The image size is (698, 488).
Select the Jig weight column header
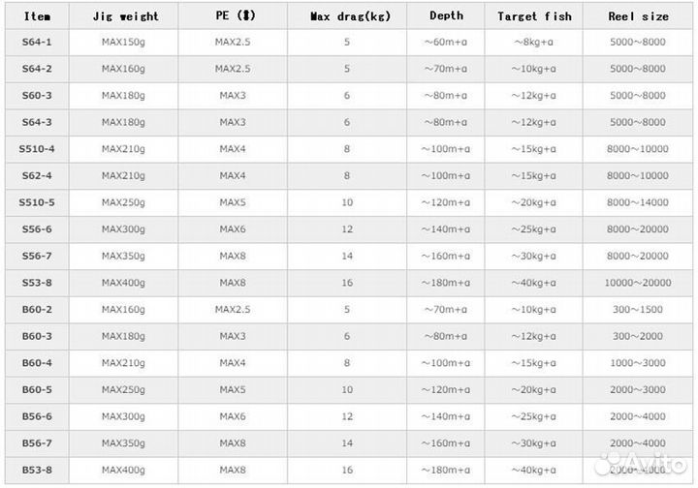125,16
